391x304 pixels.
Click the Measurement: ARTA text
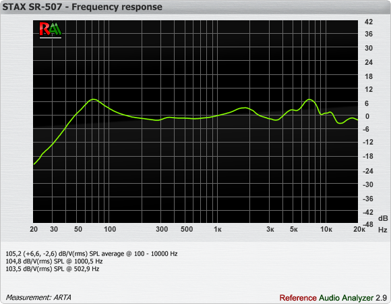38,297
